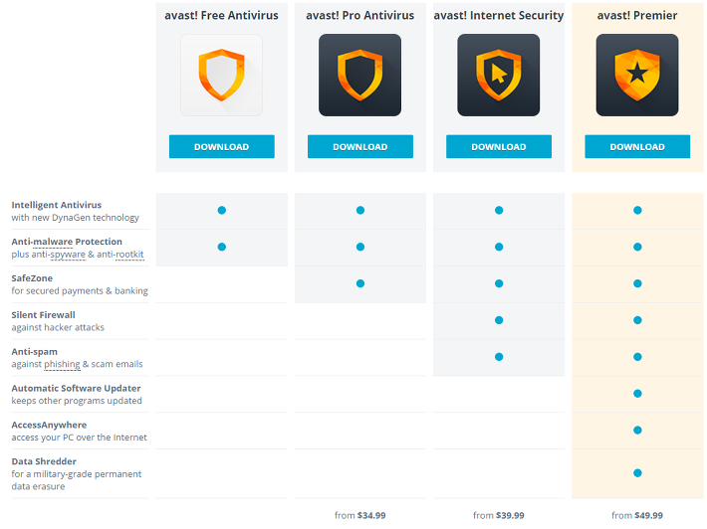Click the 'from $34.99' Pro price
The width and height of the screenshot is (707, 529).
point(359,515)
